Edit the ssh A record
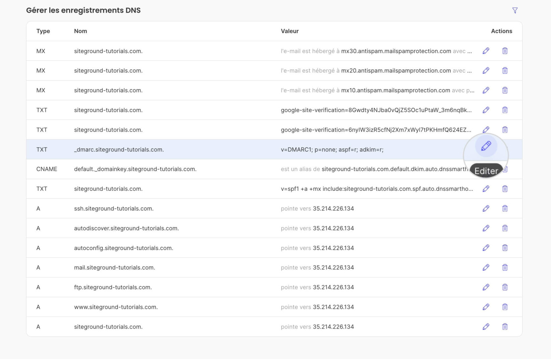Image resolution: width=551 pixels, height=359 pixels. 486,209
